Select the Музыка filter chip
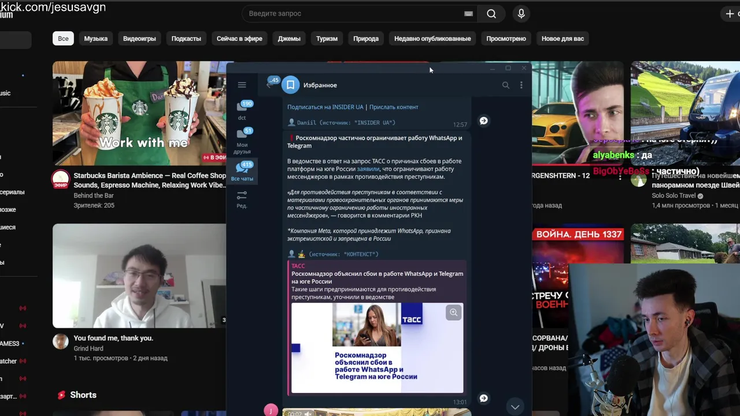740x416 pixels. click(x=96, y=39)
